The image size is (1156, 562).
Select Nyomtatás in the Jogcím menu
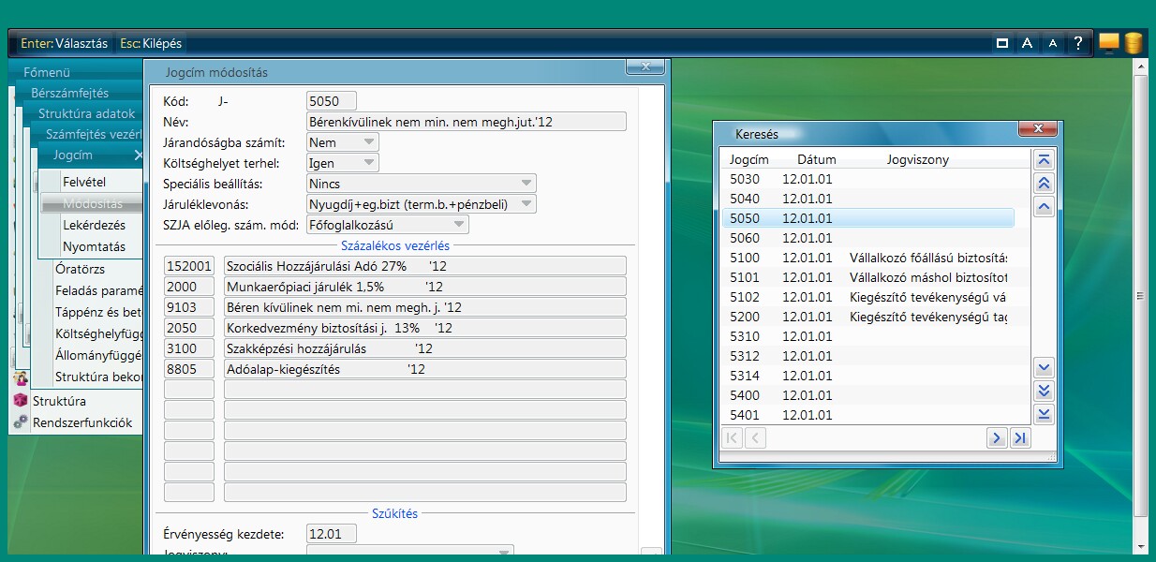pyautogui.click(x=94, y=247)
